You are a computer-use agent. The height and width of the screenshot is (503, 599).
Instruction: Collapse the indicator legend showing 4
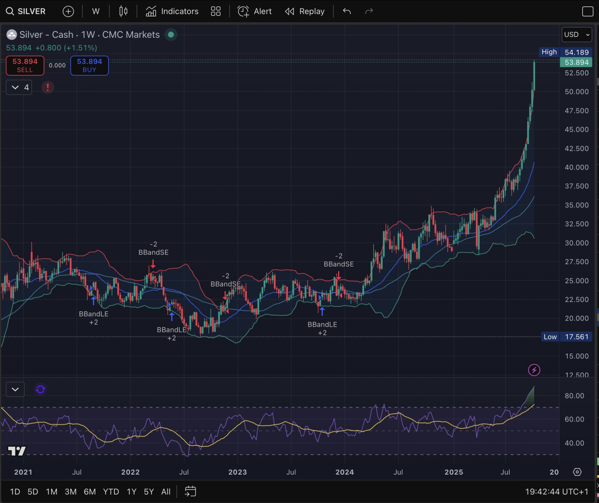pyautogui.click(x=15, y=87)
